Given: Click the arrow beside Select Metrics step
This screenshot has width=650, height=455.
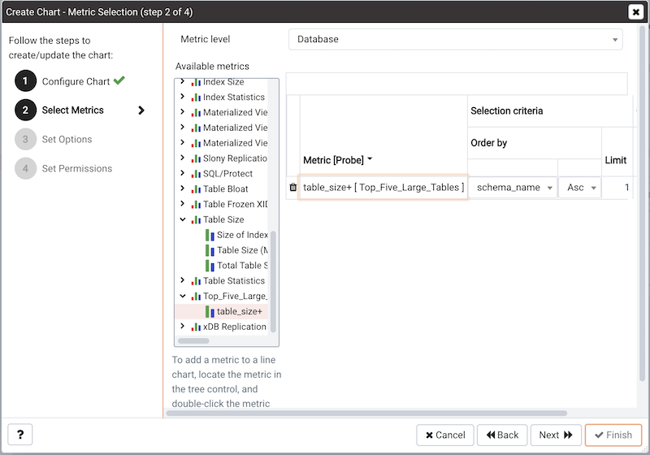Looking at the screenshot, I should 141,110.
